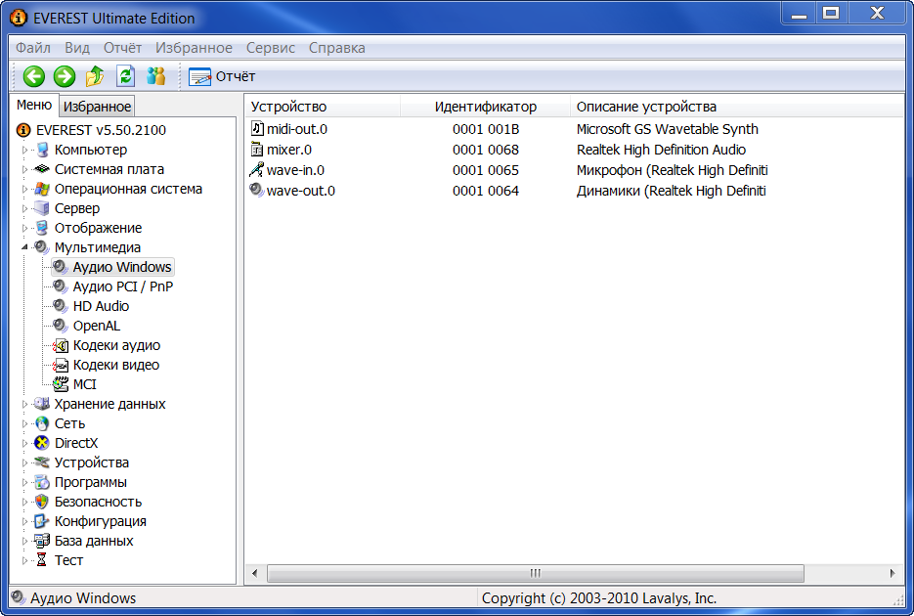Expand the Хранение данных tree node
Image resolution: width=914 pixels, height=616 pixels.
point(26,404)
